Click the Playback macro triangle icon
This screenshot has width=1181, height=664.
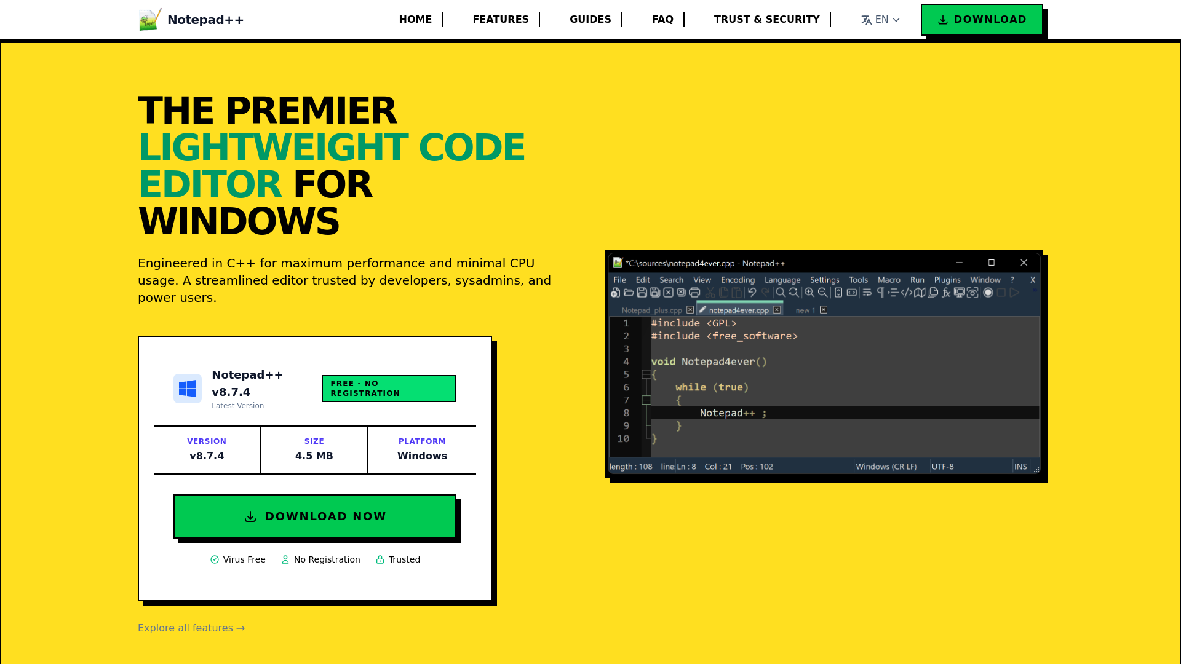click(1014, 293)
